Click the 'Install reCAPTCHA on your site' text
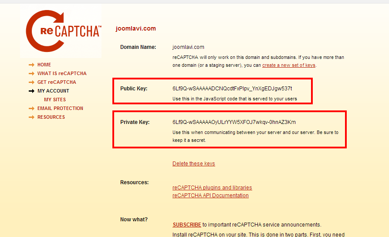Viewport: 389px width, 237px height. [258, 234]
